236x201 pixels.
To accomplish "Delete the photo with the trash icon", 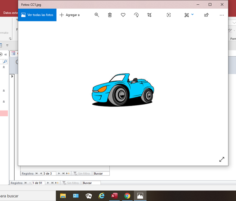I will (x=110, y=15).
